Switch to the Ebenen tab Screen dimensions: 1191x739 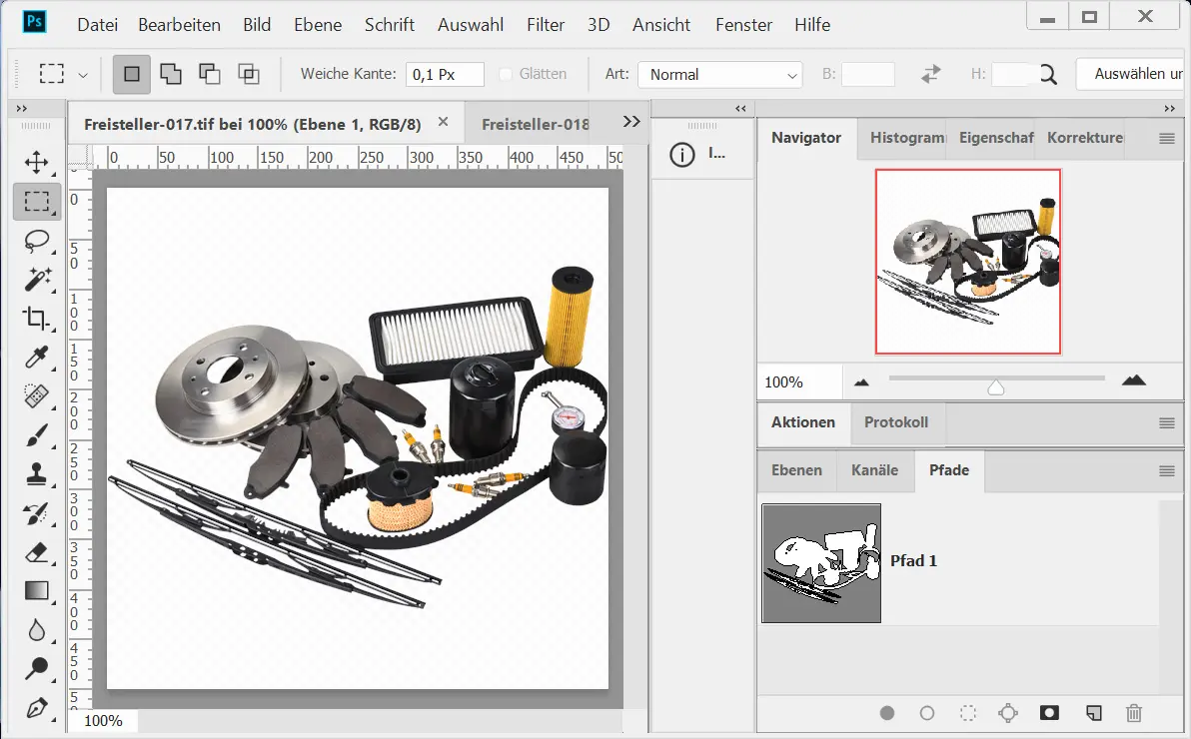[x=796, y=470]
